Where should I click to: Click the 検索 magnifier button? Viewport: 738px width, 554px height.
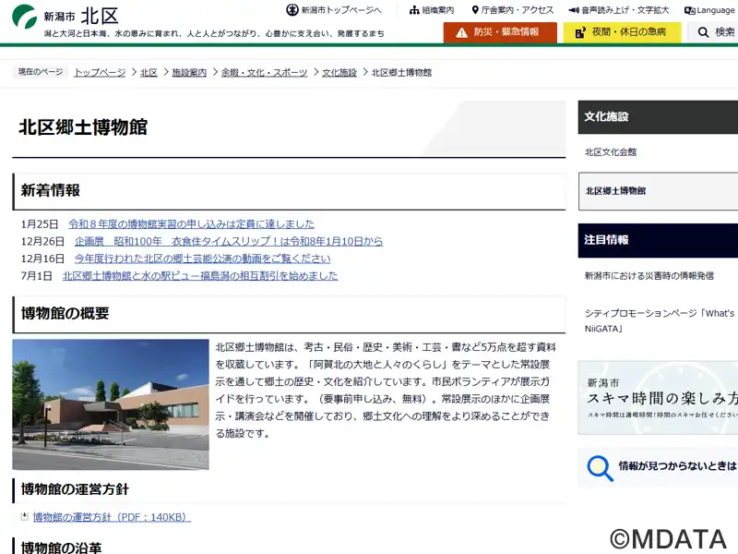716,32
